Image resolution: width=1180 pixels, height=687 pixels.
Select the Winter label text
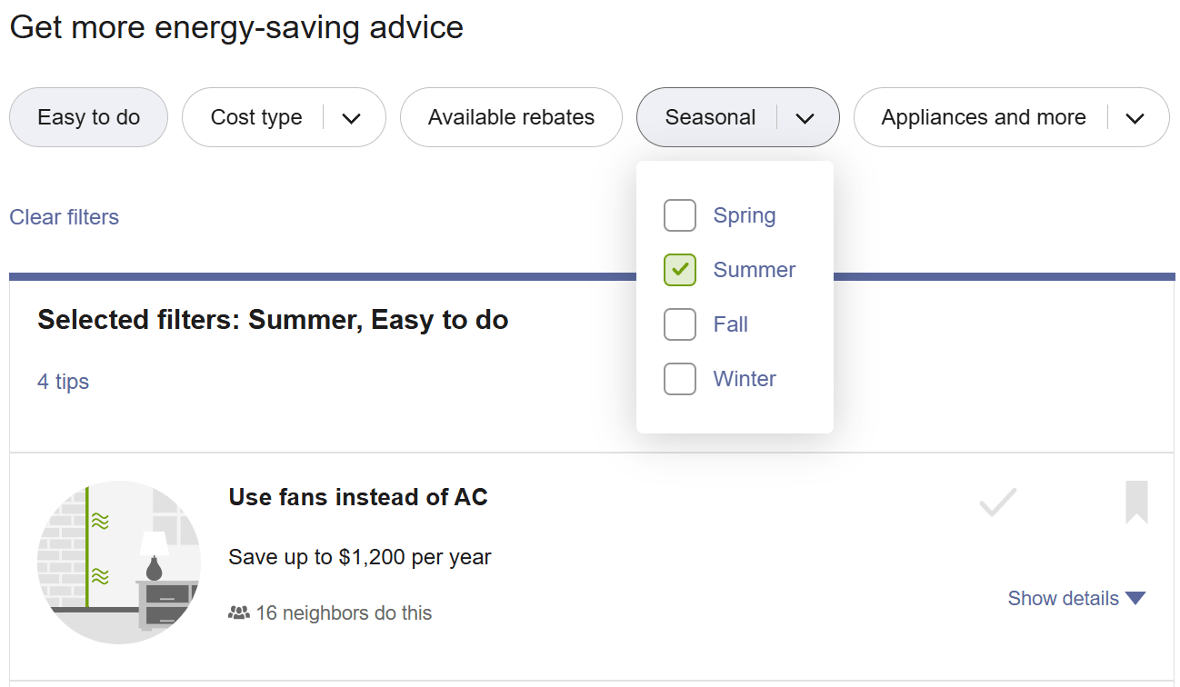click(745, 379)
